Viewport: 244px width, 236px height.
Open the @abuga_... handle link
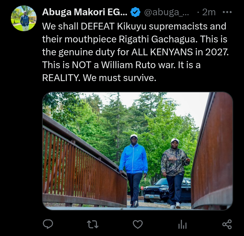[166, 12]
